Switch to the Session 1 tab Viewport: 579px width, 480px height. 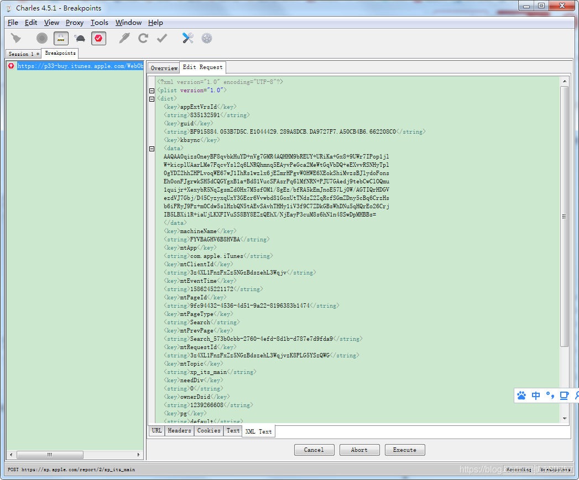pos(24,54)
